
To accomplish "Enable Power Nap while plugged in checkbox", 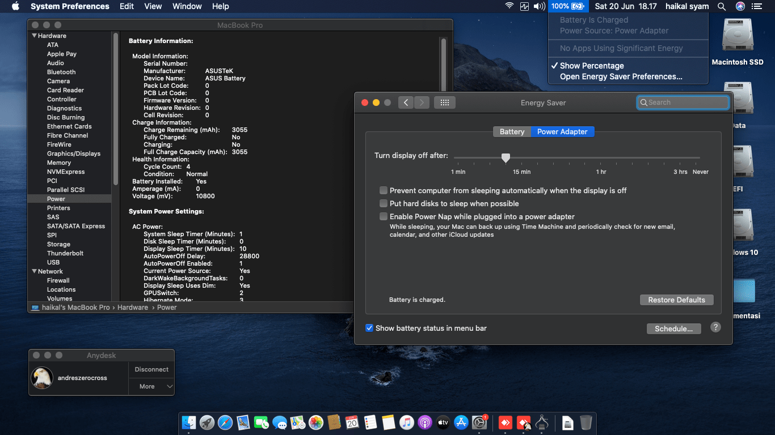I will point(384,216).
